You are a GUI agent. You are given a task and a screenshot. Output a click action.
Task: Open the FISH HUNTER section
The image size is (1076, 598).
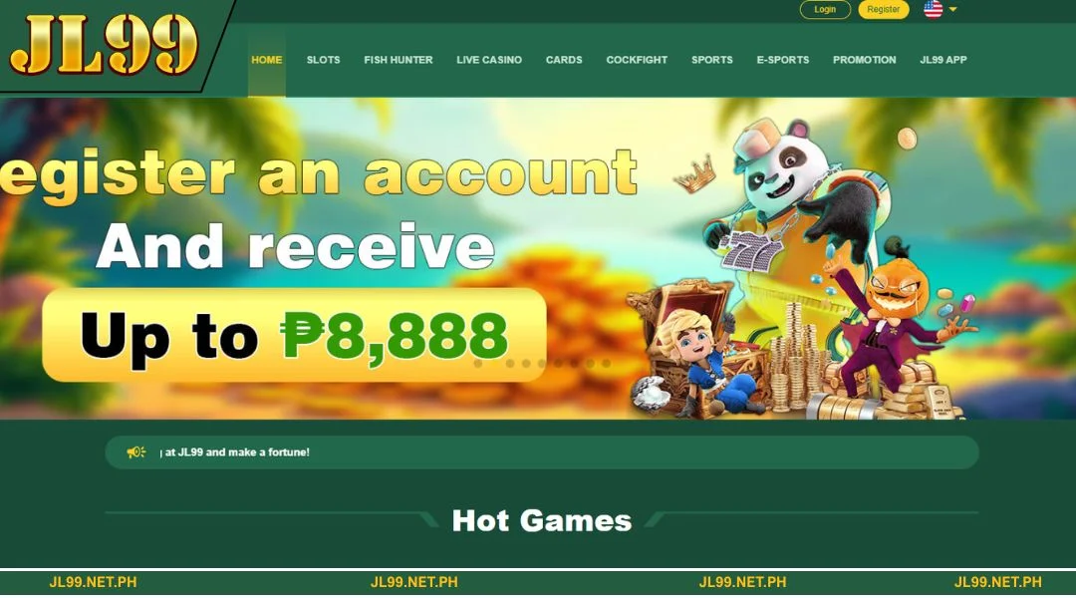(398, 60)
